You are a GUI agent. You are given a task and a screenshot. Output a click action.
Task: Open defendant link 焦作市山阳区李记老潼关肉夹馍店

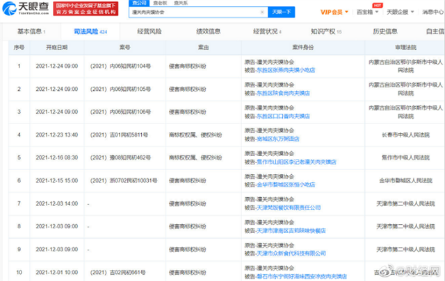tap(296, 162)
